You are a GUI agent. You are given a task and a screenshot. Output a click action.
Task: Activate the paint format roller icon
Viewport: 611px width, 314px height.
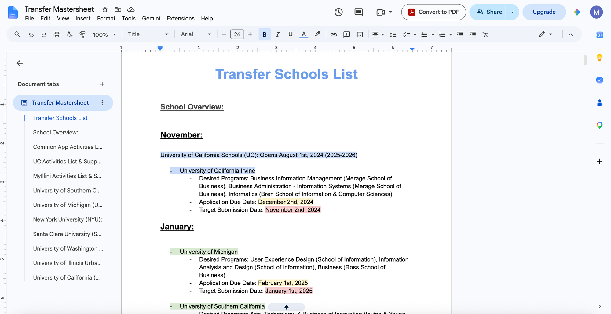pyautogui.click(x=82, y=34)
